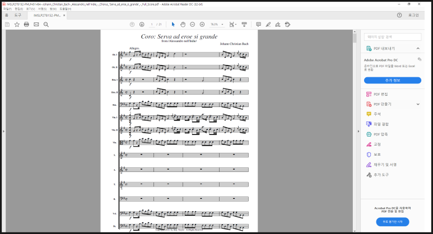Print the PDF document
The width and height of the screenshot is (433, 234).
pos(26,25)
